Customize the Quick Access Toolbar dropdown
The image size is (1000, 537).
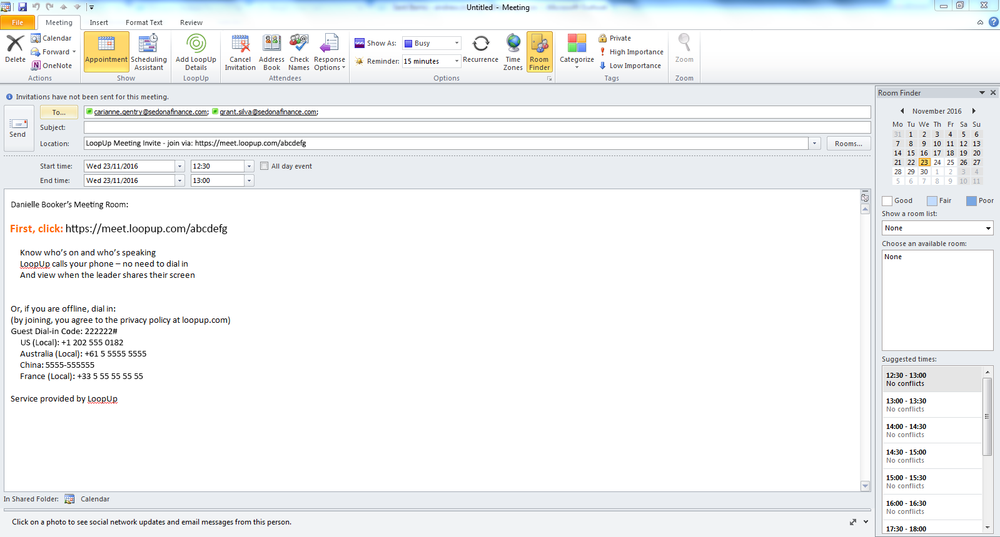click(91, 7)
